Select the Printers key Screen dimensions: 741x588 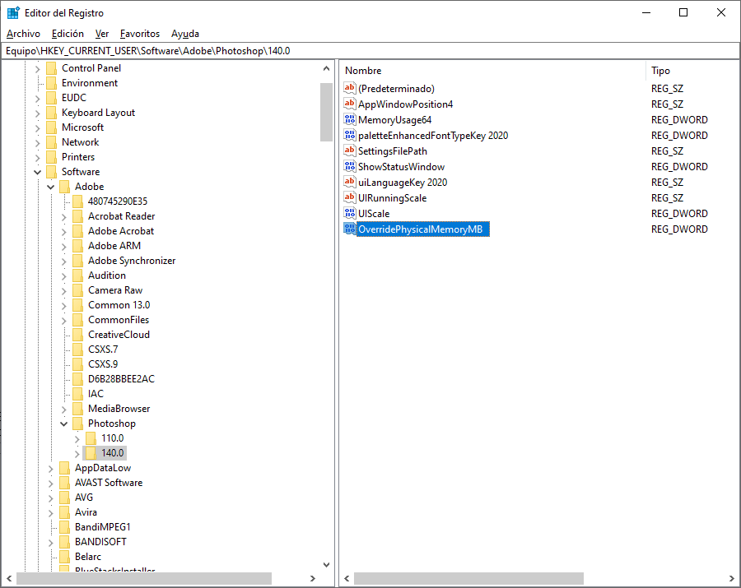pos(78,157)
